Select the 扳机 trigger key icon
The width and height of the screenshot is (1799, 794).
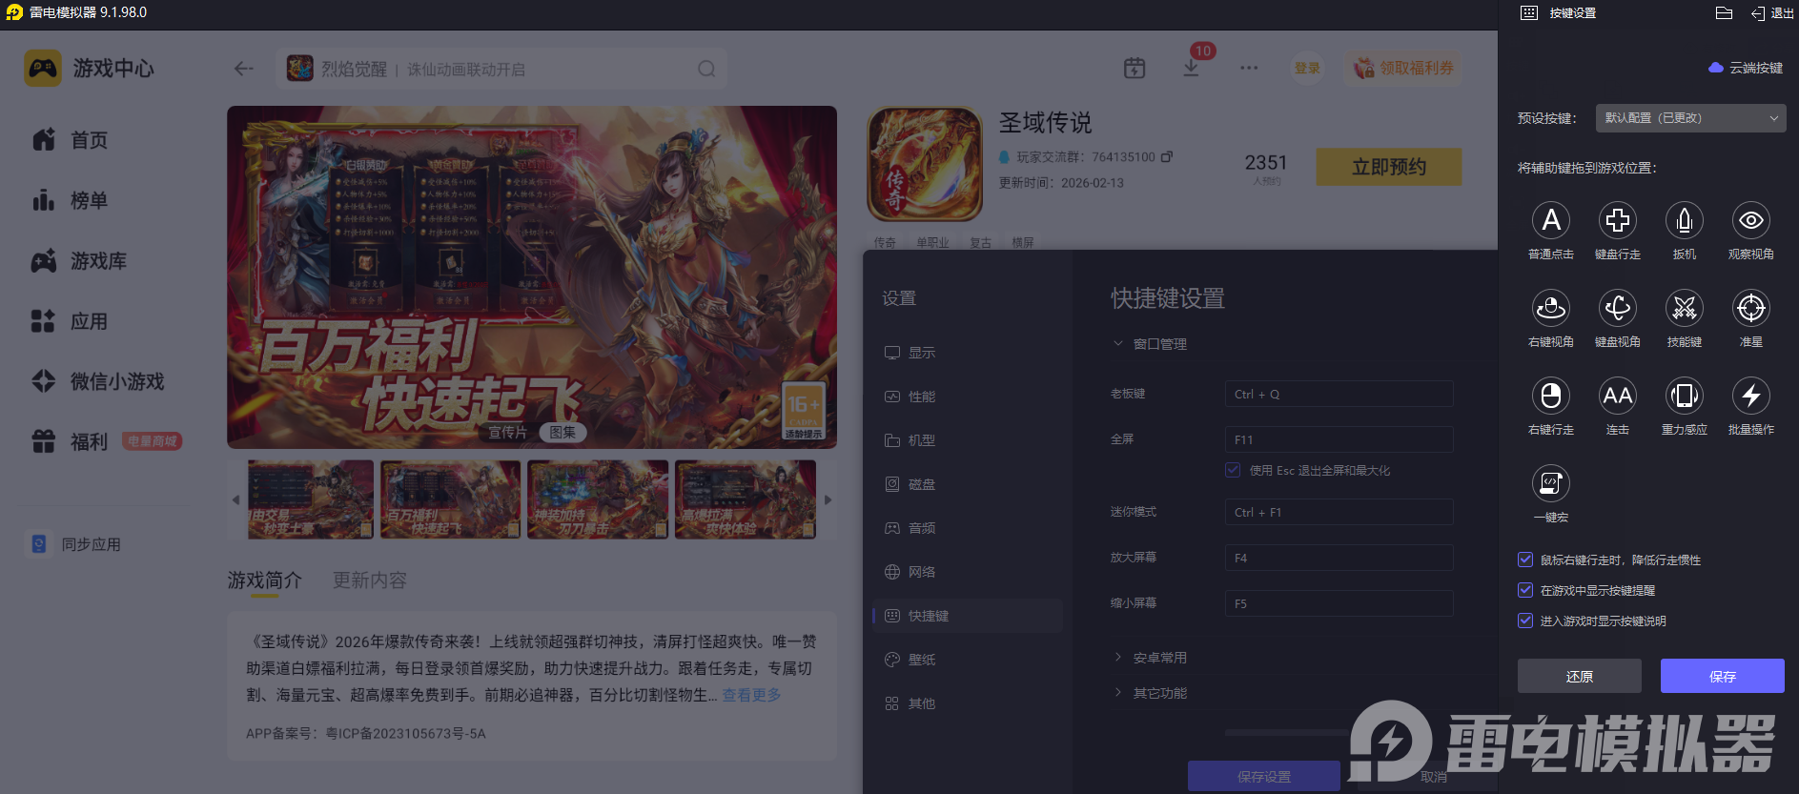[1685, 220]
